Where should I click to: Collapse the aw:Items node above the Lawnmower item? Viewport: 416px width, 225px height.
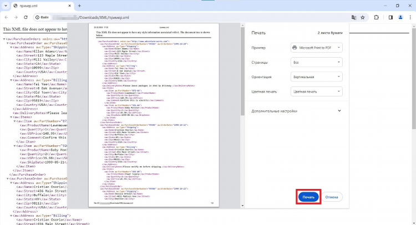[x=11, y=117]
